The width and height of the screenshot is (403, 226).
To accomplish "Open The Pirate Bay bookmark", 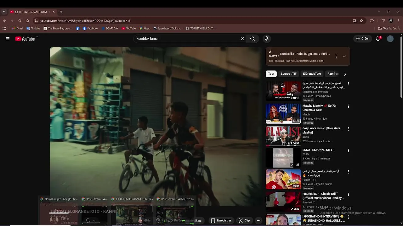I will coord(58,28).
